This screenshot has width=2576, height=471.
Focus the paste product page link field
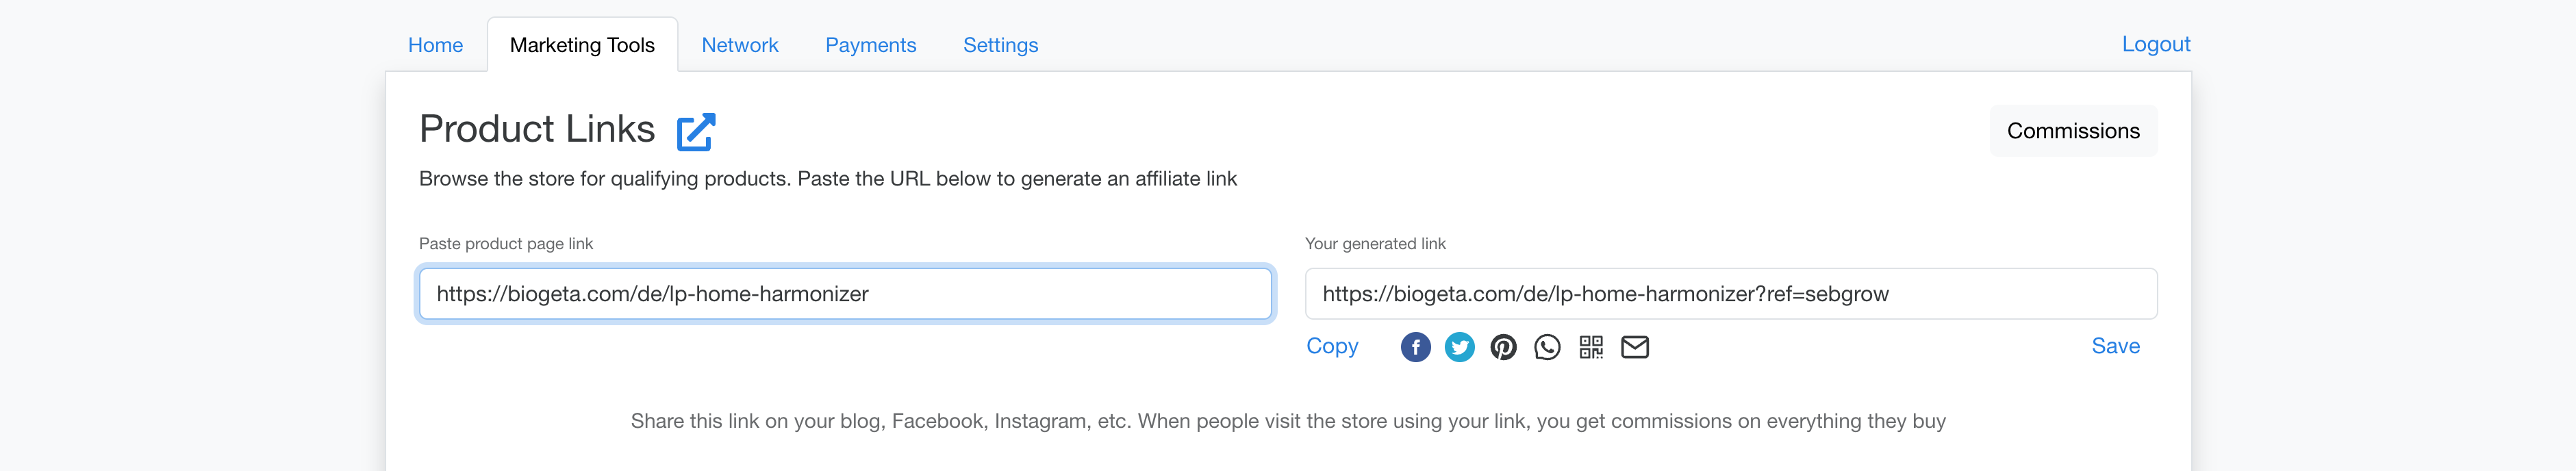pyautogui.click(x=845, y=294)
